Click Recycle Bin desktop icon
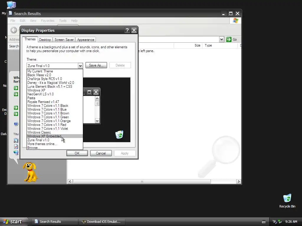The width and height of the screenshot is (302, 226). coord(287,201)
